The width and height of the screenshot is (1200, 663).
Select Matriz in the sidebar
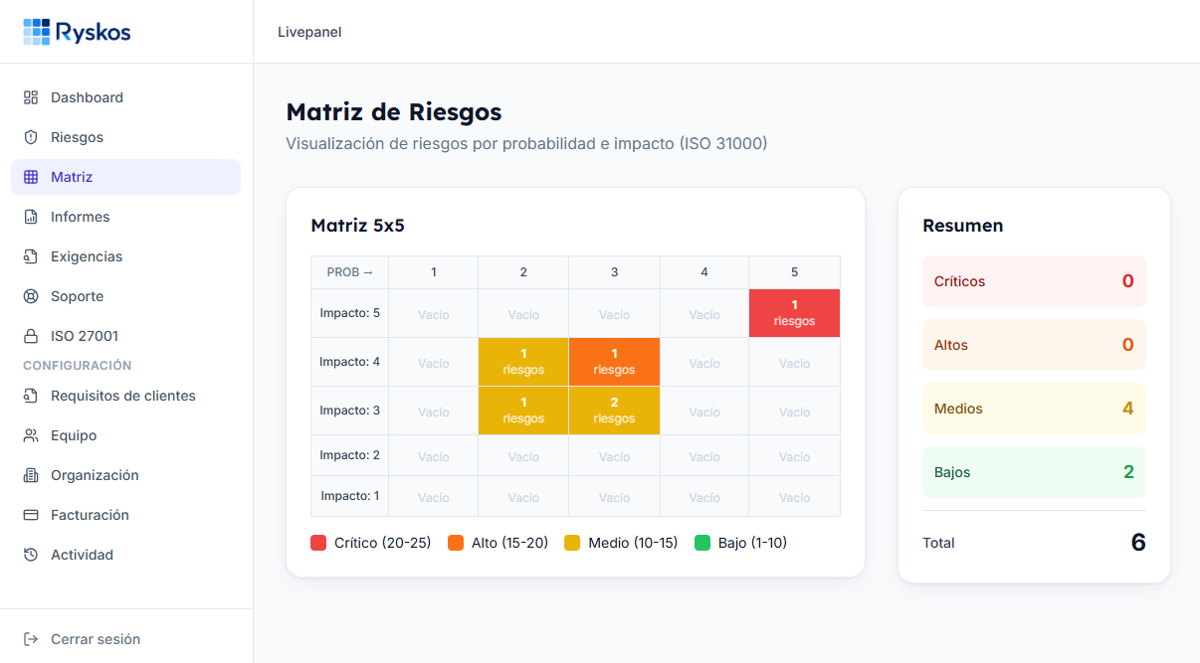click(x=125, y=177)
